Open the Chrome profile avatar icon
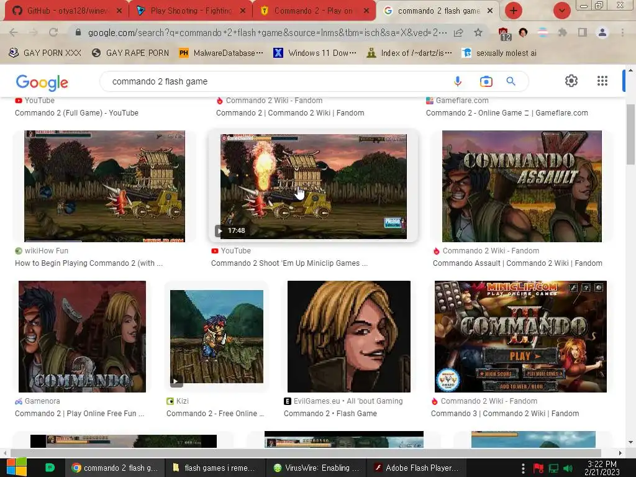 (602, 32)
